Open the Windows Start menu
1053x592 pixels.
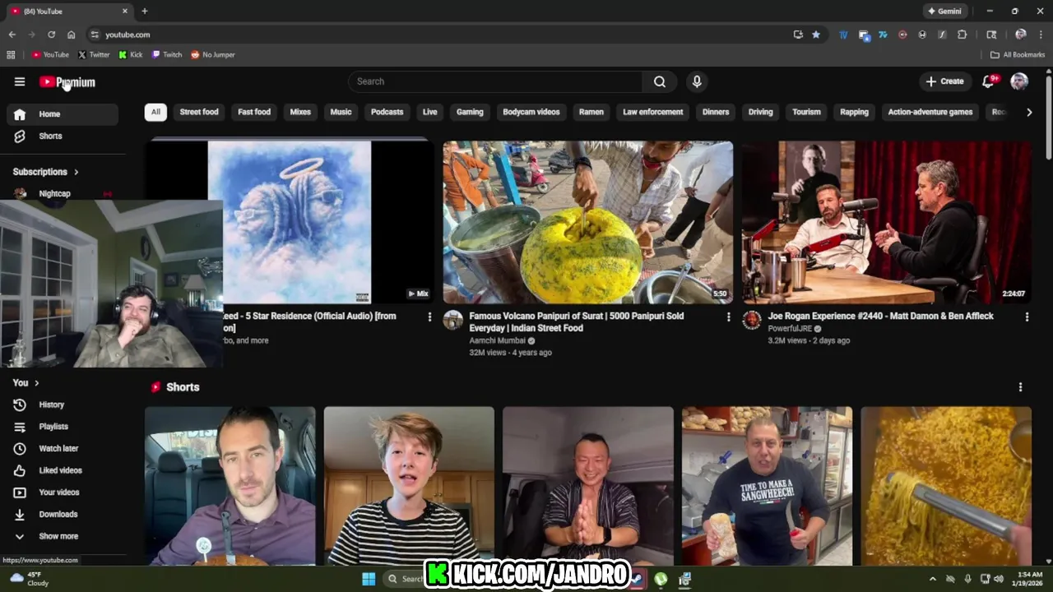coord(369,579)
